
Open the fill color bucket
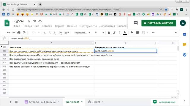tap(132, 33)
